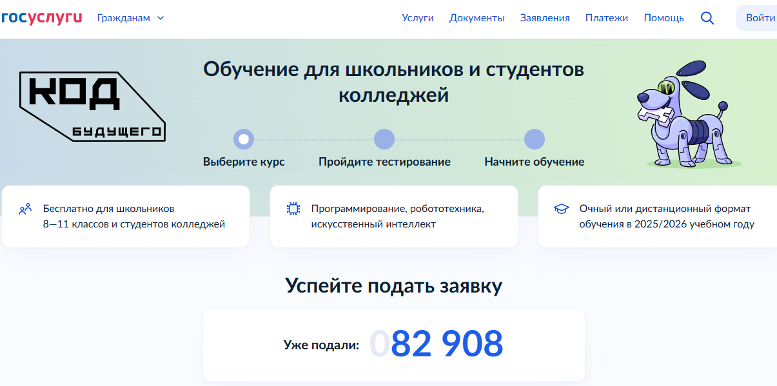
Task: Click the Gosuslugi logo
Action: (x=41, y=17)
